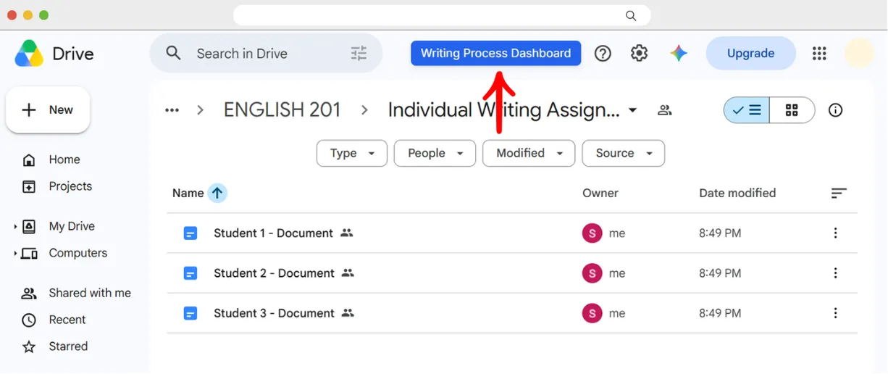
Task: Click the Search in Drive field
Action: coord(266,53)
